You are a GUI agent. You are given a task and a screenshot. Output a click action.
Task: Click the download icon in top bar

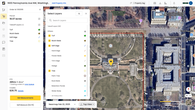click(x=160, y=3)
